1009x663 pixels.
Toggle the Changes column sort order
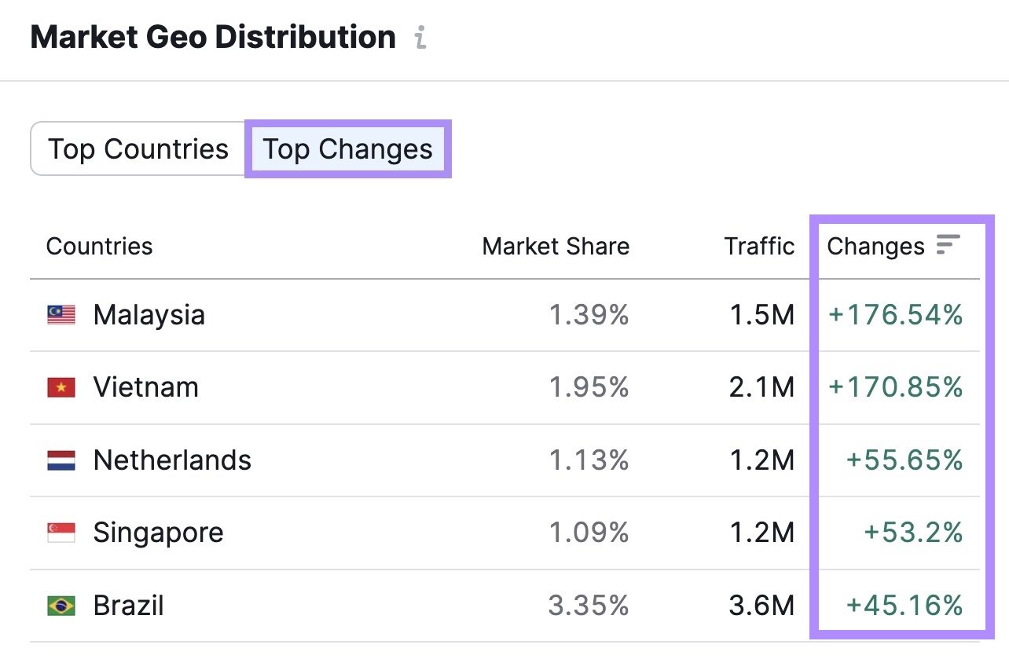tap(948, 246)
